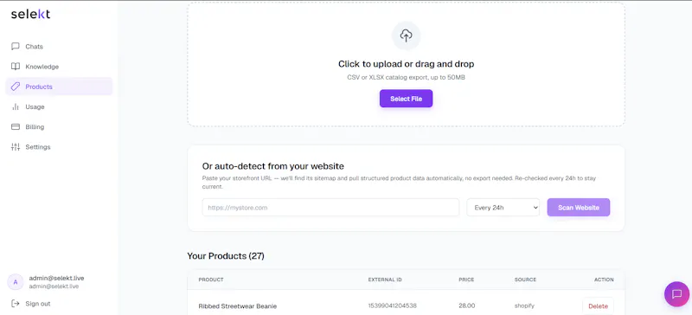Navigate to Billing
The image size is (692, 315).
click(59, 127)
